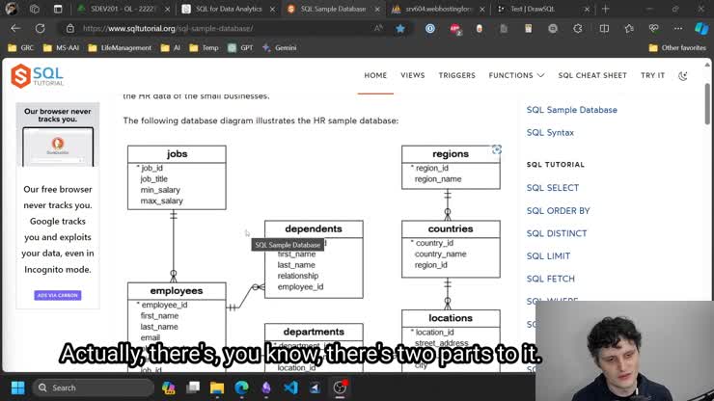Open SQL ORDER BY tutorial link
714x401 pixels.
(558, 211)
